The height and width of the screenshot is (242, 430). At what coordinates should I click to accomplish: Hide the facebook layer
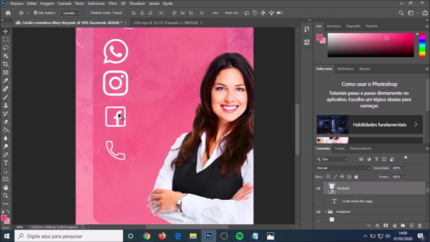point(318,188)
